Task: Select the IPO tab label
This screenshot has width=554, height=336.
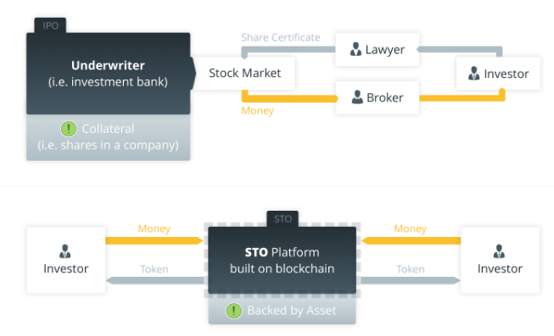Action: 50,25
